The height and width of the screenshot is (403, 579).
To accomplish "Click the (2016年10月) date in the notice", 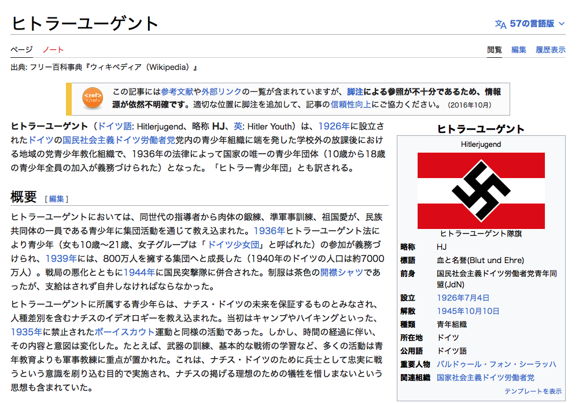I will pyautogui.click(x=469, y=105).
